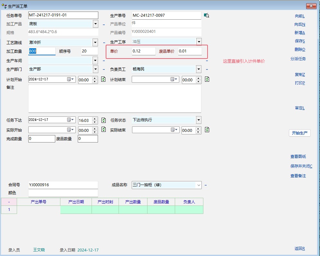Click refresh icon next to 任务下达 time

tap(103, 120)
